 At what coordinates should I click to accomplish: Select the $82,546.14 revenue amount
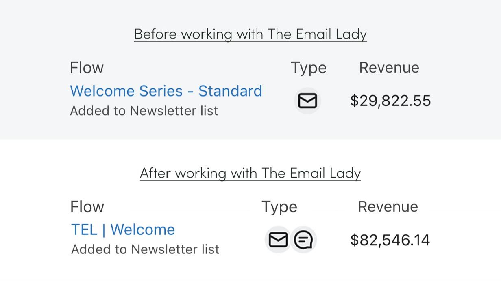(390, 240)
